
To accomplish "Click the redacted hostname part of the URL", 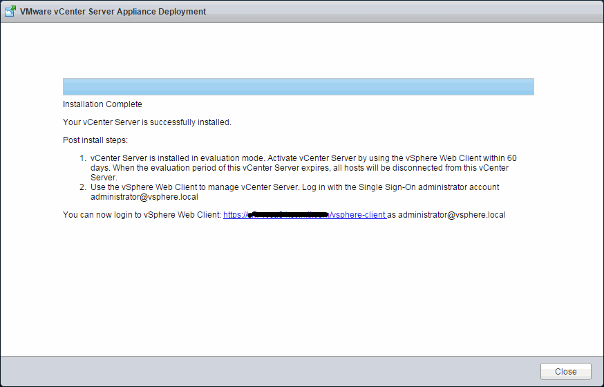I will tap(283, 215).
